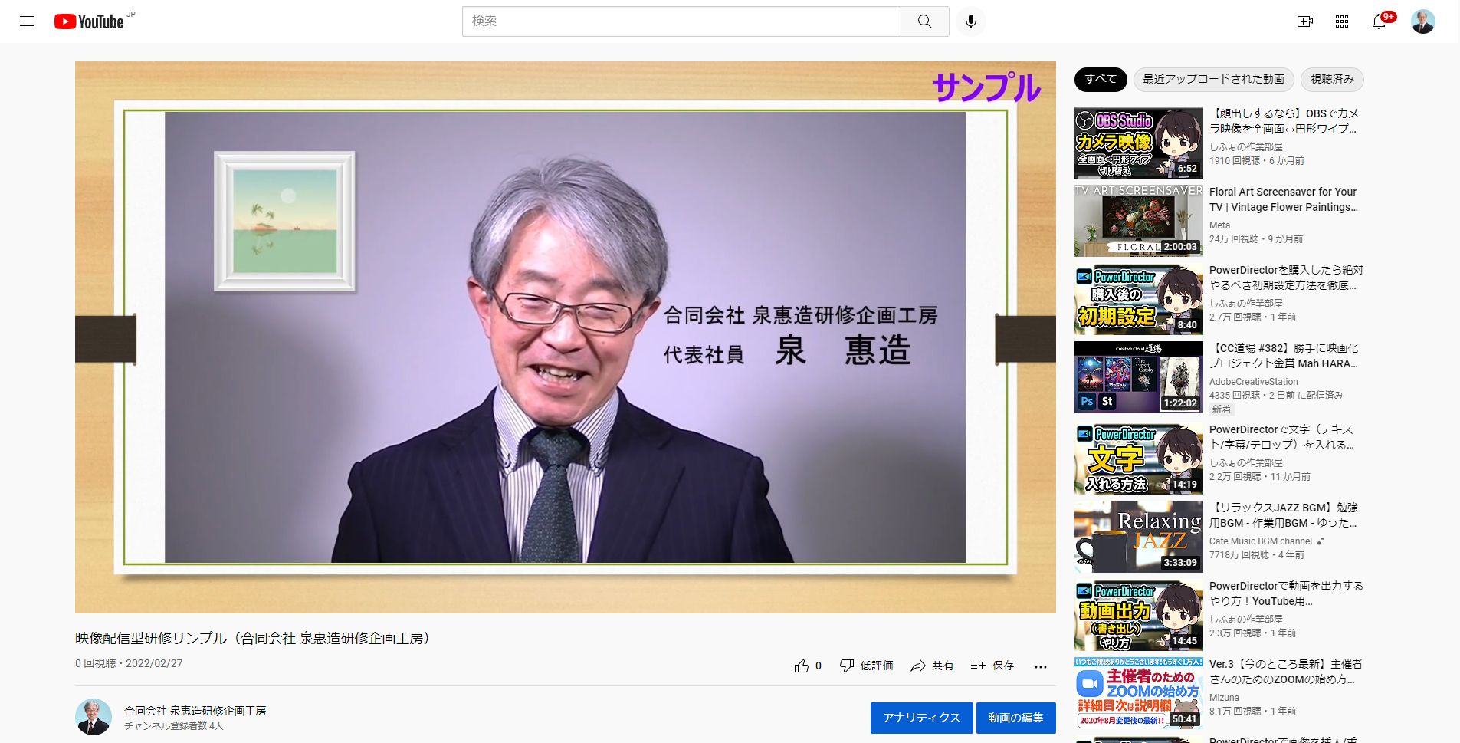Open the PowerDirector 動画出力 thumbnail
The image size is (1460, 743).
(x=1139, y=616)
